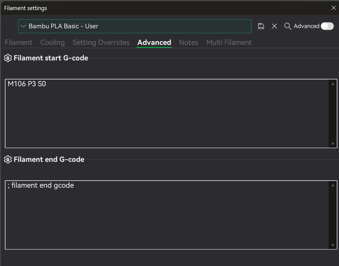339x266 pixels.
Task: Select the Setting Overrides tab
Action: coord(101,42)
